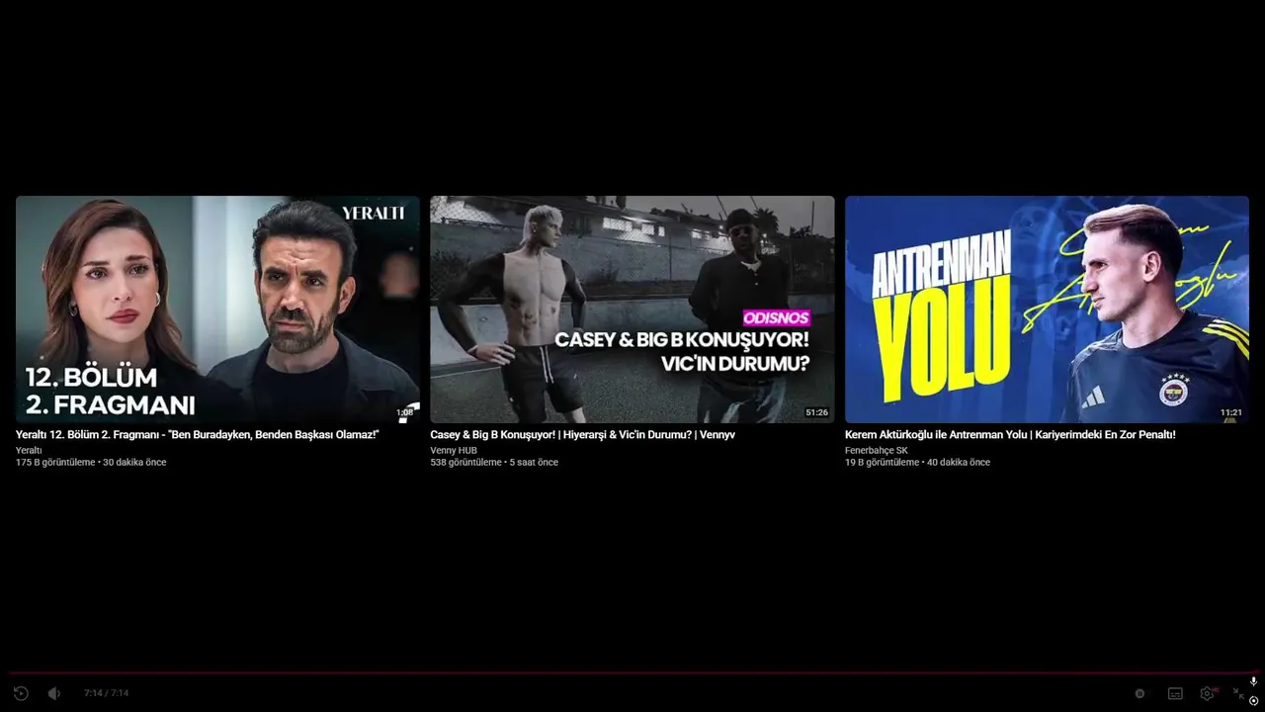Click '19 B görüntüleme • 40 dakika önce' text
The width and height of the screenshot is (1265, 712).
(x=917, y=463)
